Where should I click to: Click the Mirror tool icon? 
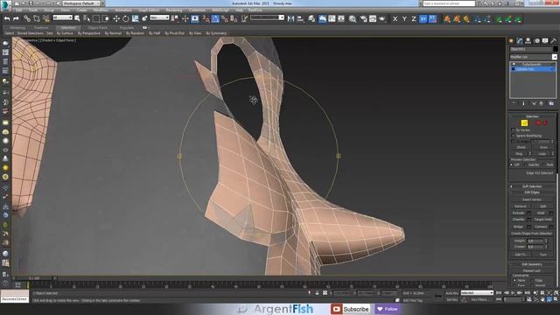(291, 18)
